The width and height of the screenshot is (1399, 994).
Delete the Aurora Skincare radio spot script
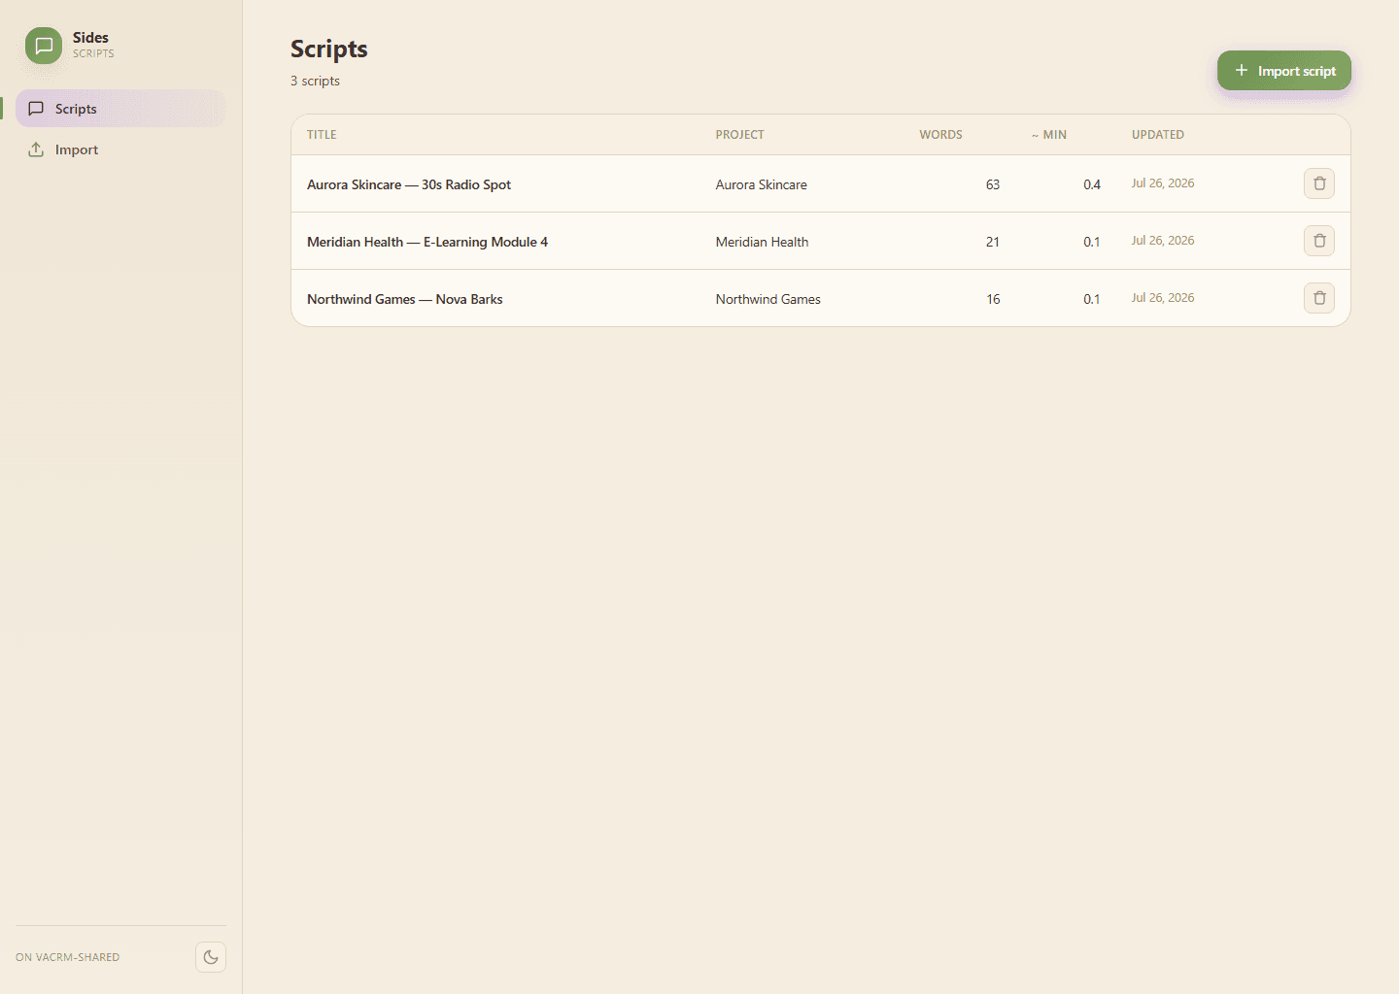click(1318, 183)
